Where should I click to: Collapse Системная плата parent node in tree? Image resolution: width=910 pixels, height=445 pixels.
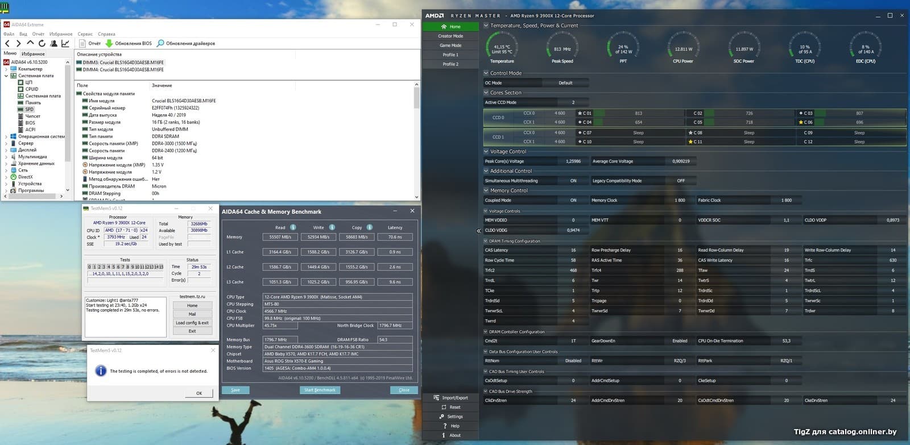(x=6, y=76)
